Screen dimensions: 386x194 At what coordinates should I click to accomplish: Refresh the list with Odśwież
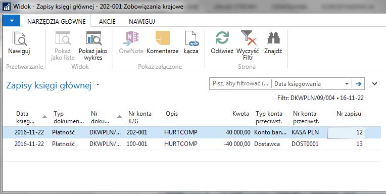coord(222,42)
